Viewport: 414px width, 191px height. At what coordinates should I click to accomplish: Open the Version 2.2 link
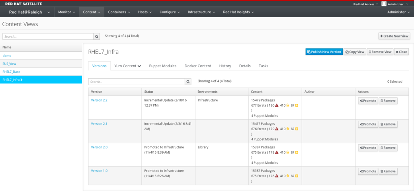[99, 100]
